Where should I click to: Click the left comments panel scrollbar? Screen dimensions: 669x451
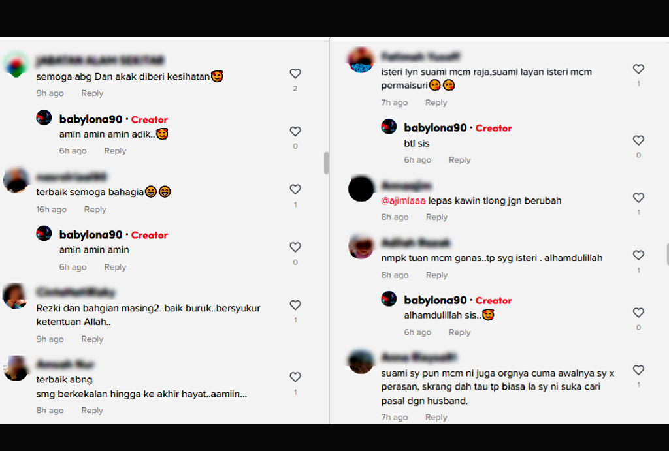tap(327, 163)
